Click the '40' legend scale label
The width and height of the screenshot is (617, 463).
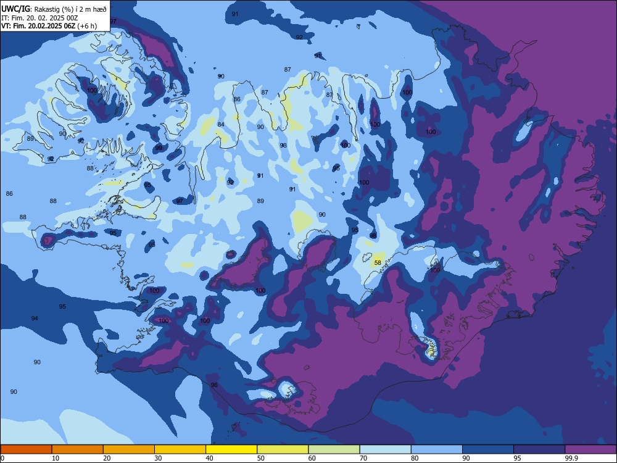[x=209, y=458]
